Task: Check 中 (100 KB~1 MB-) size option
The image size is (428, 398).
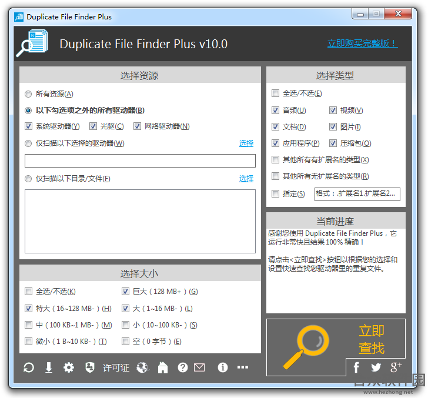Action: pyautogui.click(x=28, y=325)
